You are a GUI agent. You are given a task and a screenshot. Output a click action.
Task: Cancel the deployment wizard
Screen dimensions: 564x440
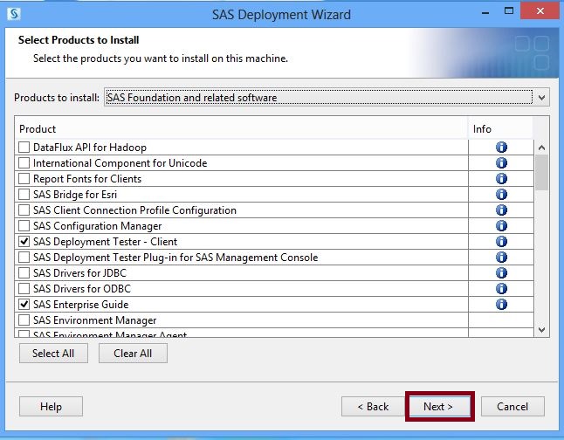pyautogui.click(x=512, y=407)
